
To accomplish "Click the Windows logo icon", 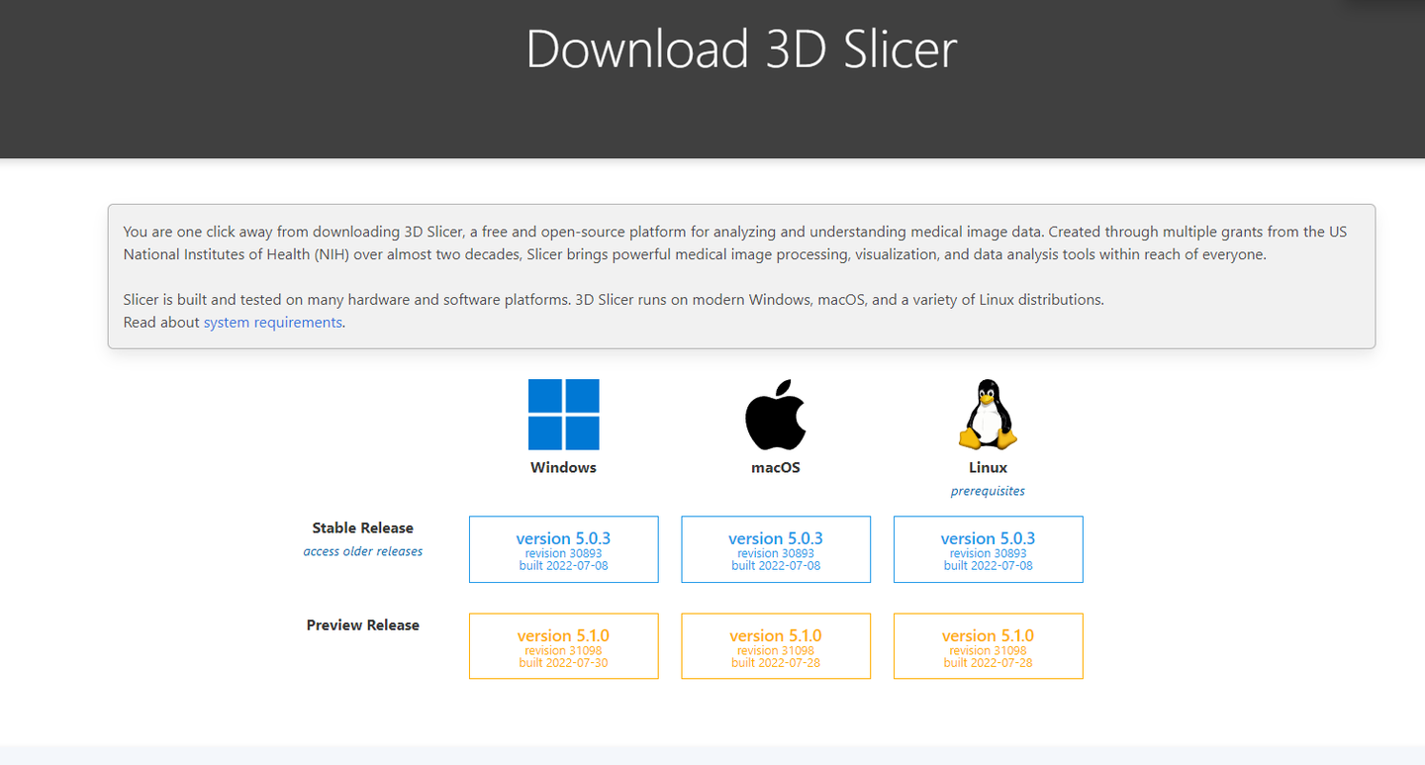I will pyautogui.click(x=563, y=415).
